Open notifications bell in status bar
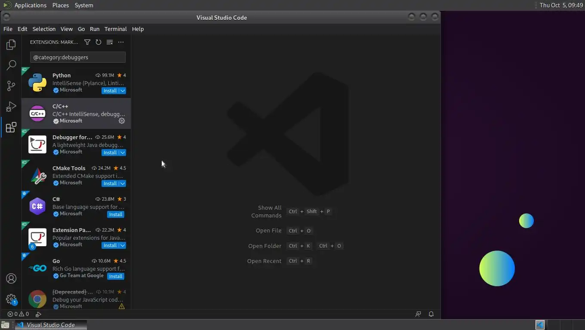Image resolution: width=585 pixels, height=330 pixels. (431, 314)
